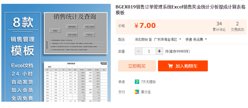Click the 价格 label
The width and height of the screenshot is (248, 108).
[x=121, y=26]
